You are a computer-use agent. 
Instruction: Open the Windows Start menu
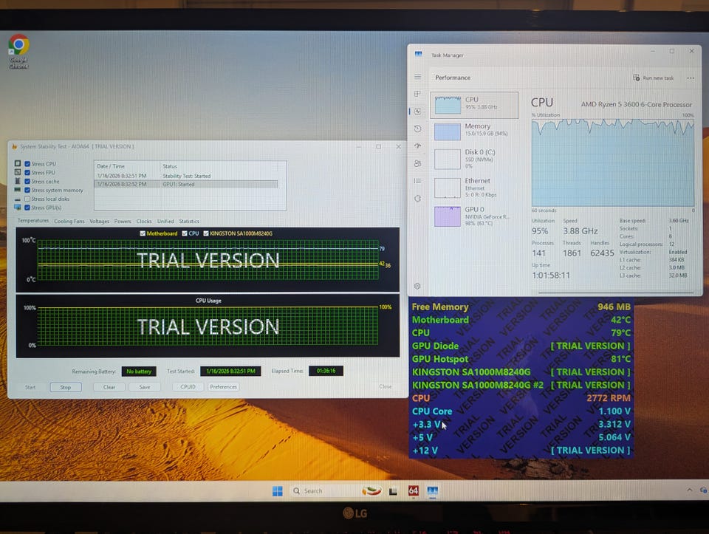277,490
